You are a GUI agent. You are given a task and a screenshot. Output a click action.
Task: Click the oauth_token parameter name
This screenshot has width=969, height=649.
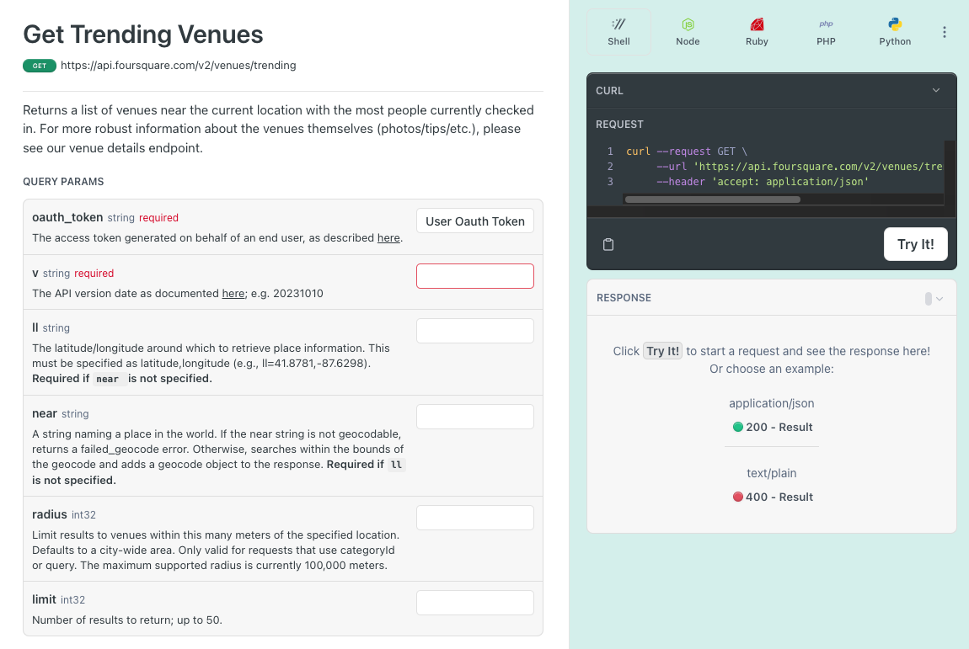(x=67, y=217)
